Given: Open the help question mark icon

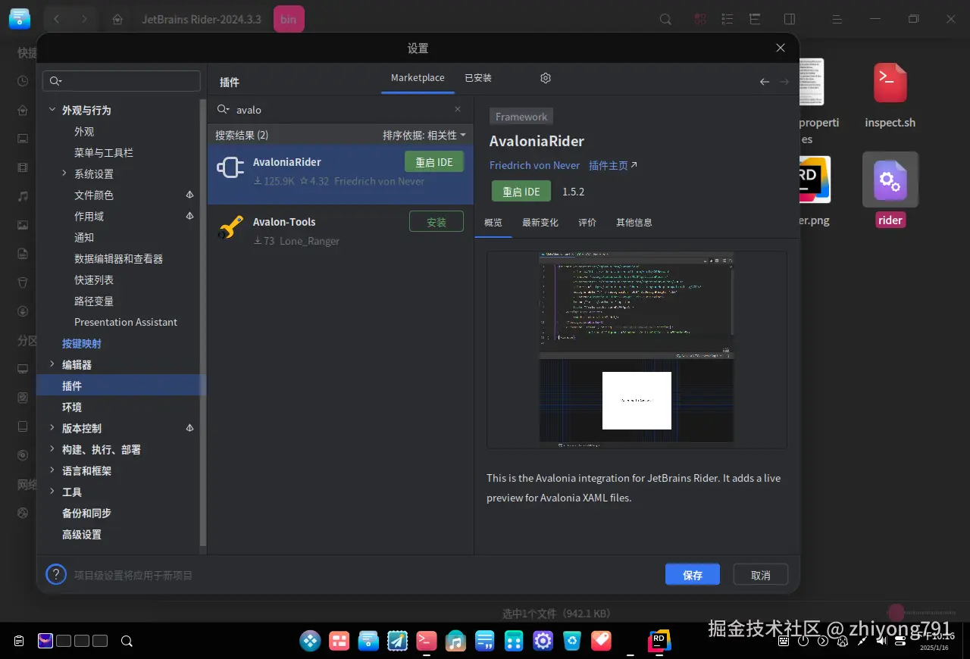Looking at the screenshot, I should [x=56, y=574].
